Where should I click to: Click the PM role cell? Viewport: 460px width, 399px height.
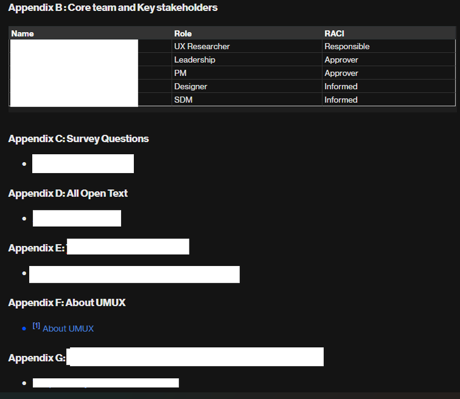247,73
